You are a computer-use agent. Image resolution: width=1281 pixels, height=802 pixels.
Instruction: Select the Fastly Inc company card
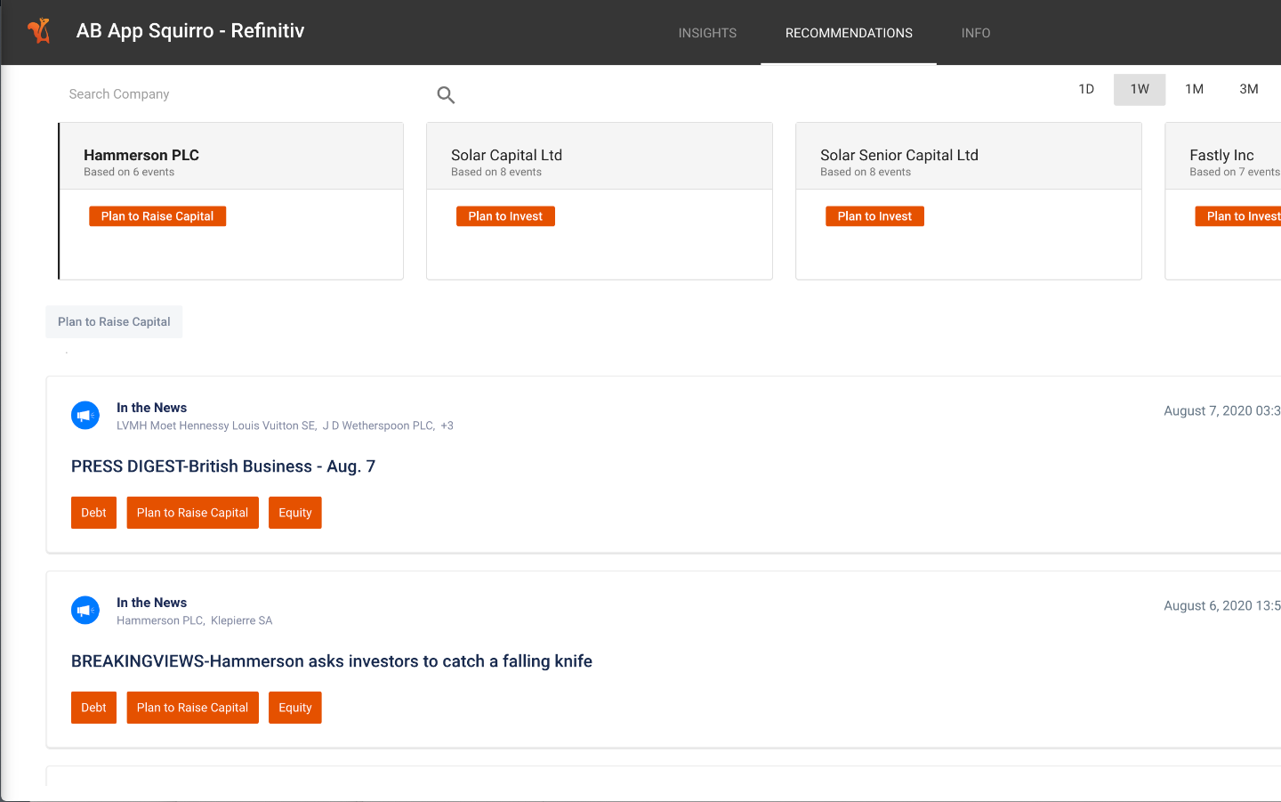coord(1223,201)
